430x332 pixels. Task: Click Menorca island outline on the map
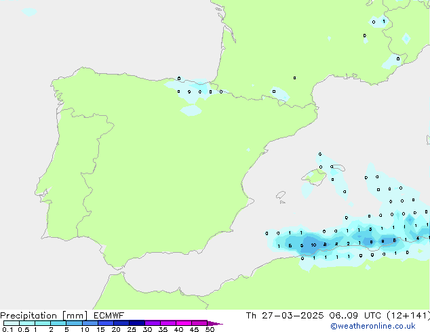click(338, 167)
